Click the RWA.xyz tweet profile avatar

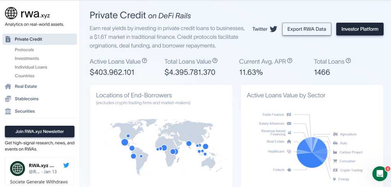[x=18, y=168]
